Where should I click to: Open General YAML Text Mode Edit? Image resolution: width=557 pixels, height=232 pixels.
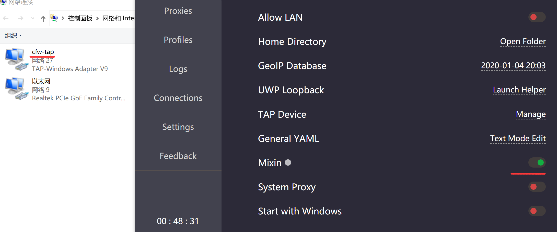[518, 138]
